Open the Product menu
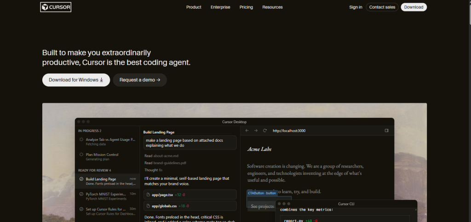The width and height of the screenshot is (471, 222). 194,7
